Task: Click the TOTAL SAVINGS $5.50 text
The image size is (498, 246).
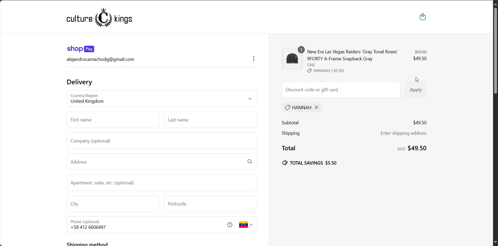Action: click(x=313, y=163)
